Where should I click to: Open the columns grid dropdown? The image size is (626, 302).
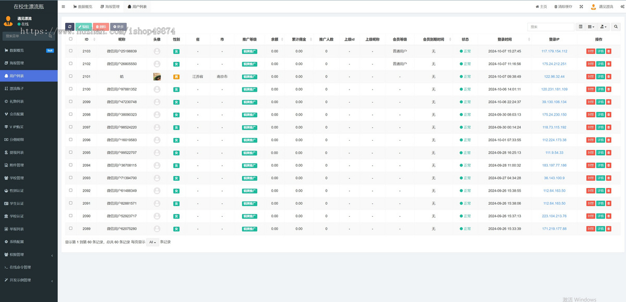(x=591, y=27)
